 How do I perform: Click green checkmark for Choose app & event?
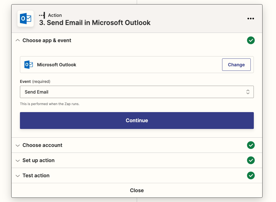251,40
